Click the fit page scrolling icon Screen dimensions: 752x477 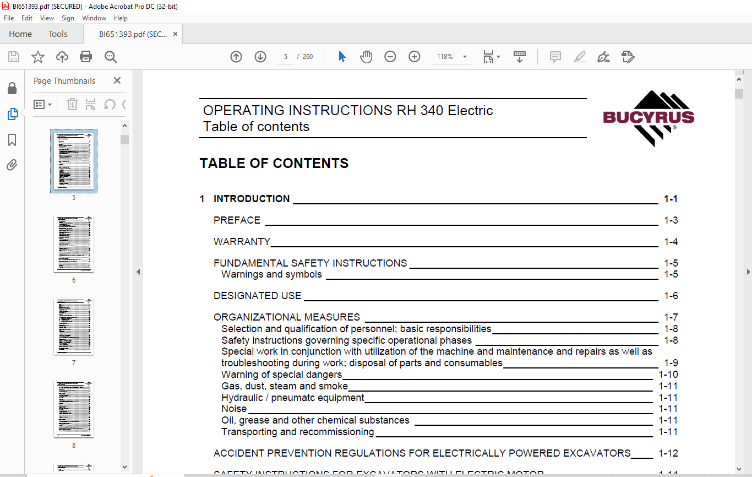click(x=488, y=57)
